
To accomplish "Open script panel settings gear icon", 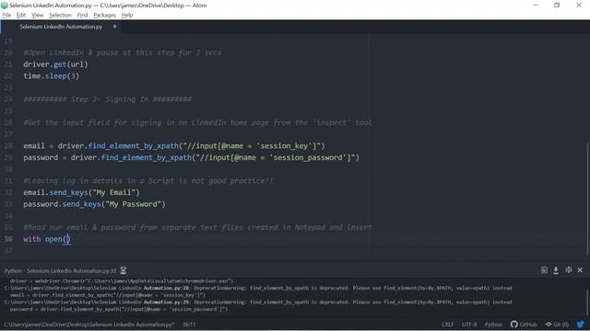I will click(568, 269).
